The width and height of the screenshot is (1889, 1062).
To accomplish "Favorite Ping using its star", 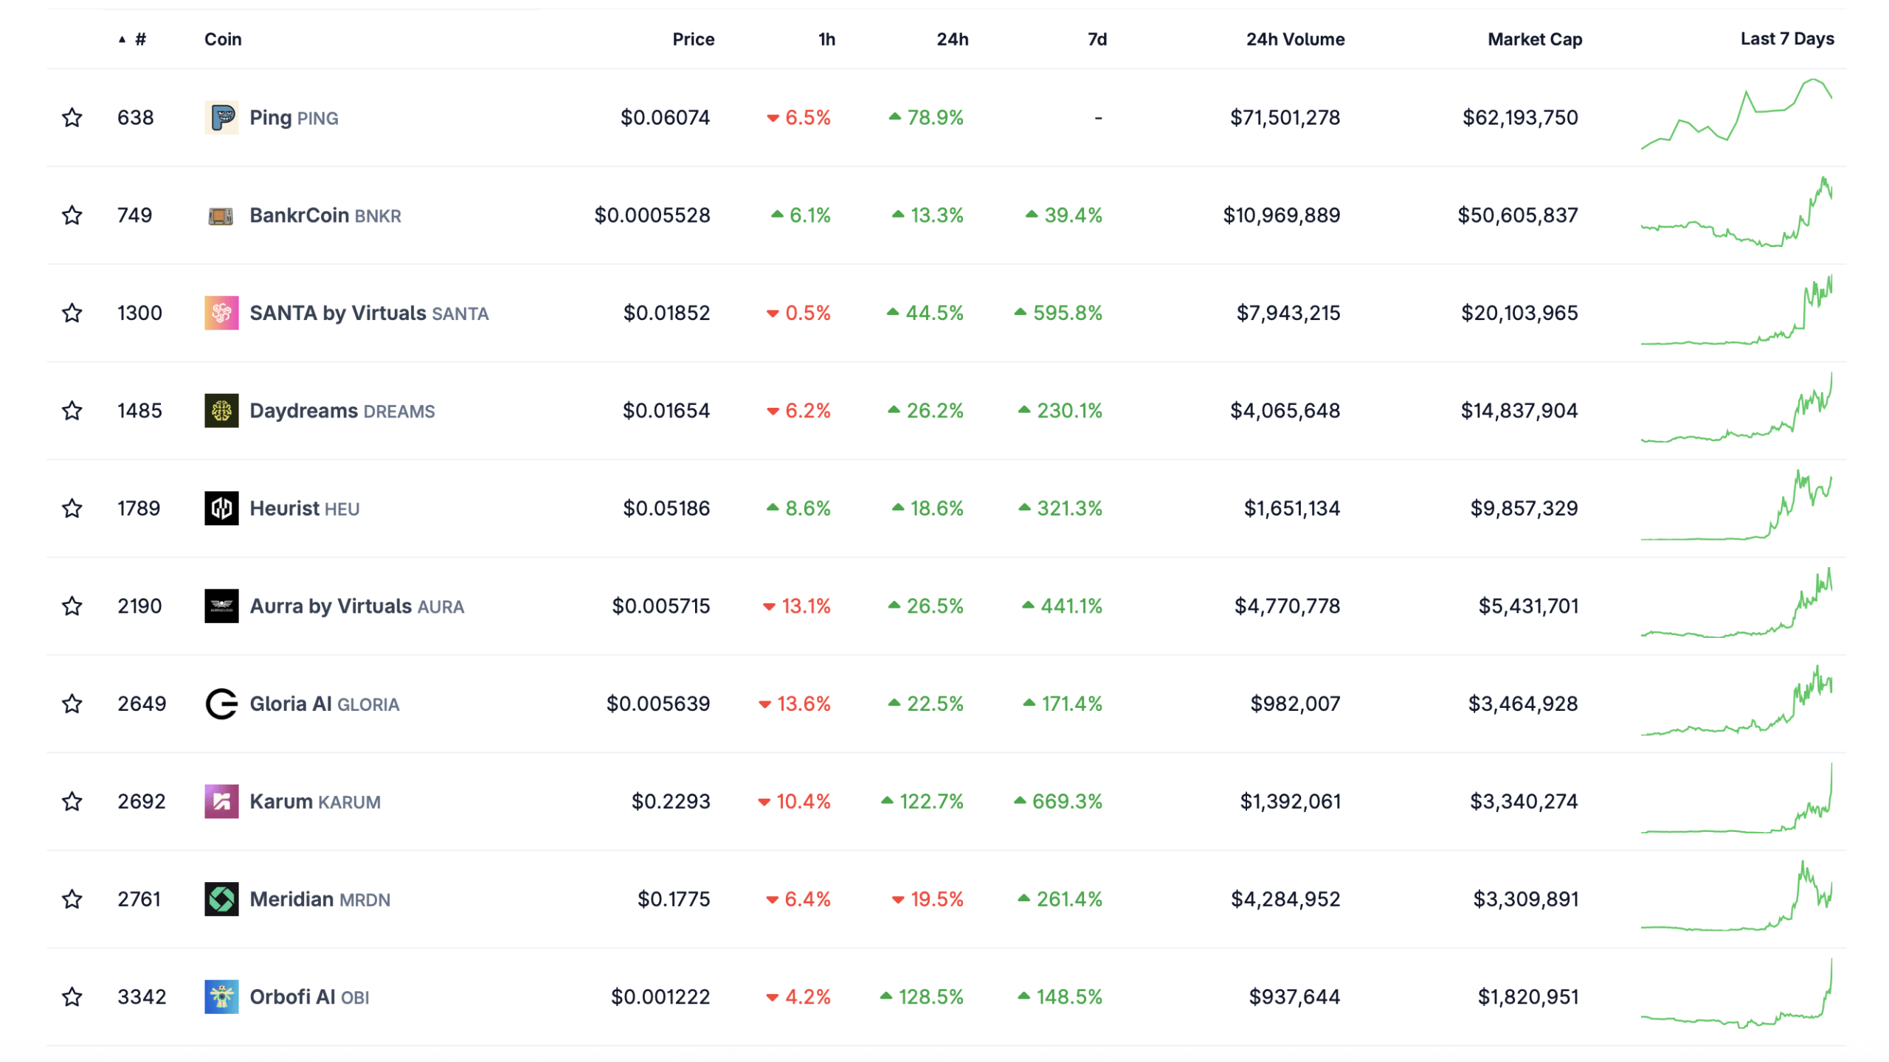I will tap(72, 117).
